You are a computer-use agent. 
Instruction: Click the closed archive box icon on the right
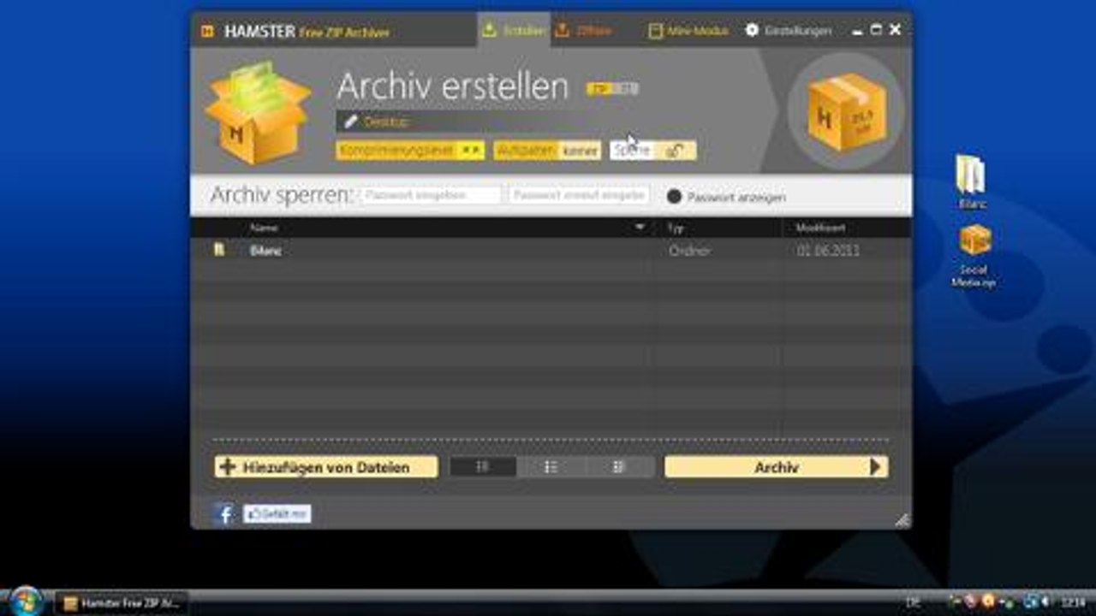tap(846, 111)
